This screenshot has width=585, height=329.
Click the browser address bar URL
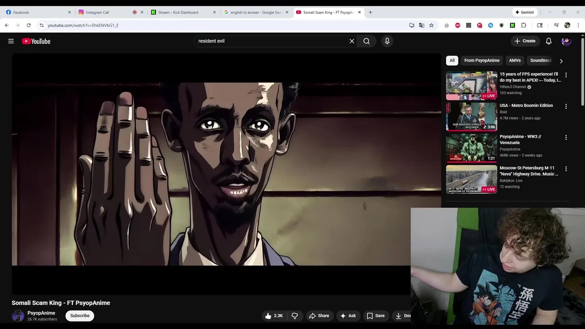pos(83,25)
